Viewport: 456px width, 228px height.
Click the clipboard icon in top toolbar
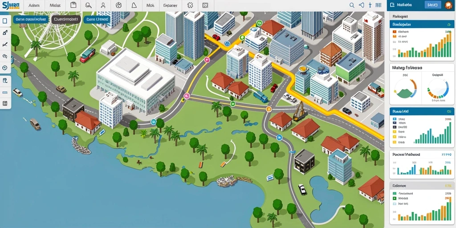(x=73, y=5)
